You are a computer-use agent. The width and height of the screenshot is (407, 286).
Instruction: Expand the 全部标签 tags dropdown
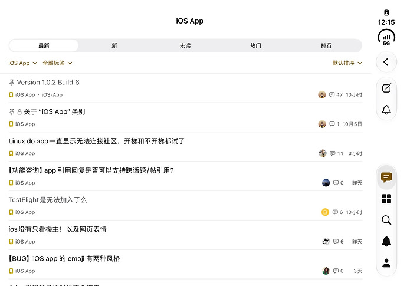click(x=57, y=63)
